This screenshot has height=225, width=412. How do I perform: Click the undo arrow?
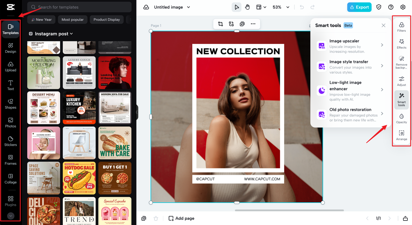[x=302, y=7]
